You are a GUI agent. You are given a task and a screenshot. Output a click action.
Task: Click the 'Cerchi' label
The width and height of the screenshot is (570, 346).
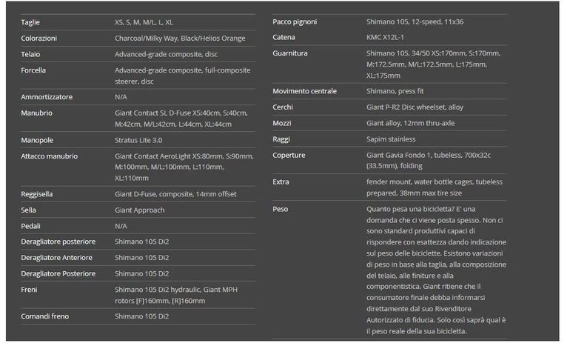(x=283, y=107)
